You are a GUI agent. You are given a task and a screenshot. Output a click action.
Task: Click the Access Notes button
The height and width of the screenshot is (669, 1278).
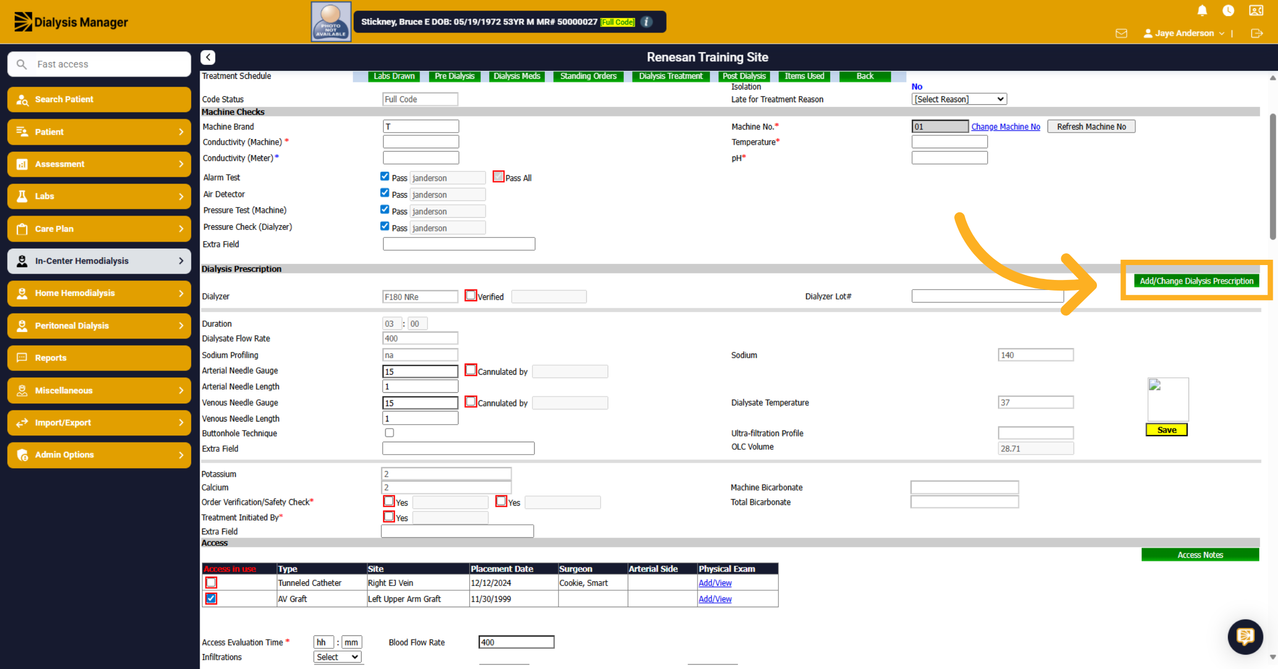point(1200,555)
